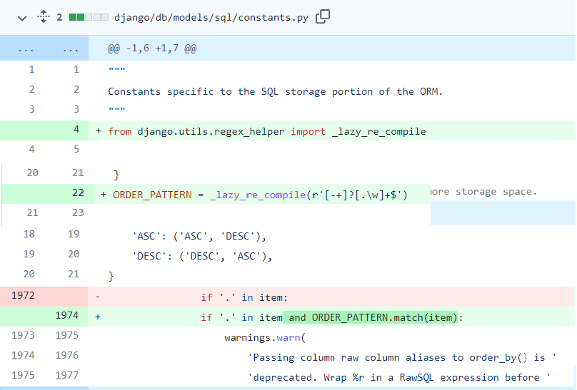The width and height of the screenshot is (577, 390).
Task: Select old line number 18
Action: (29, 234)
